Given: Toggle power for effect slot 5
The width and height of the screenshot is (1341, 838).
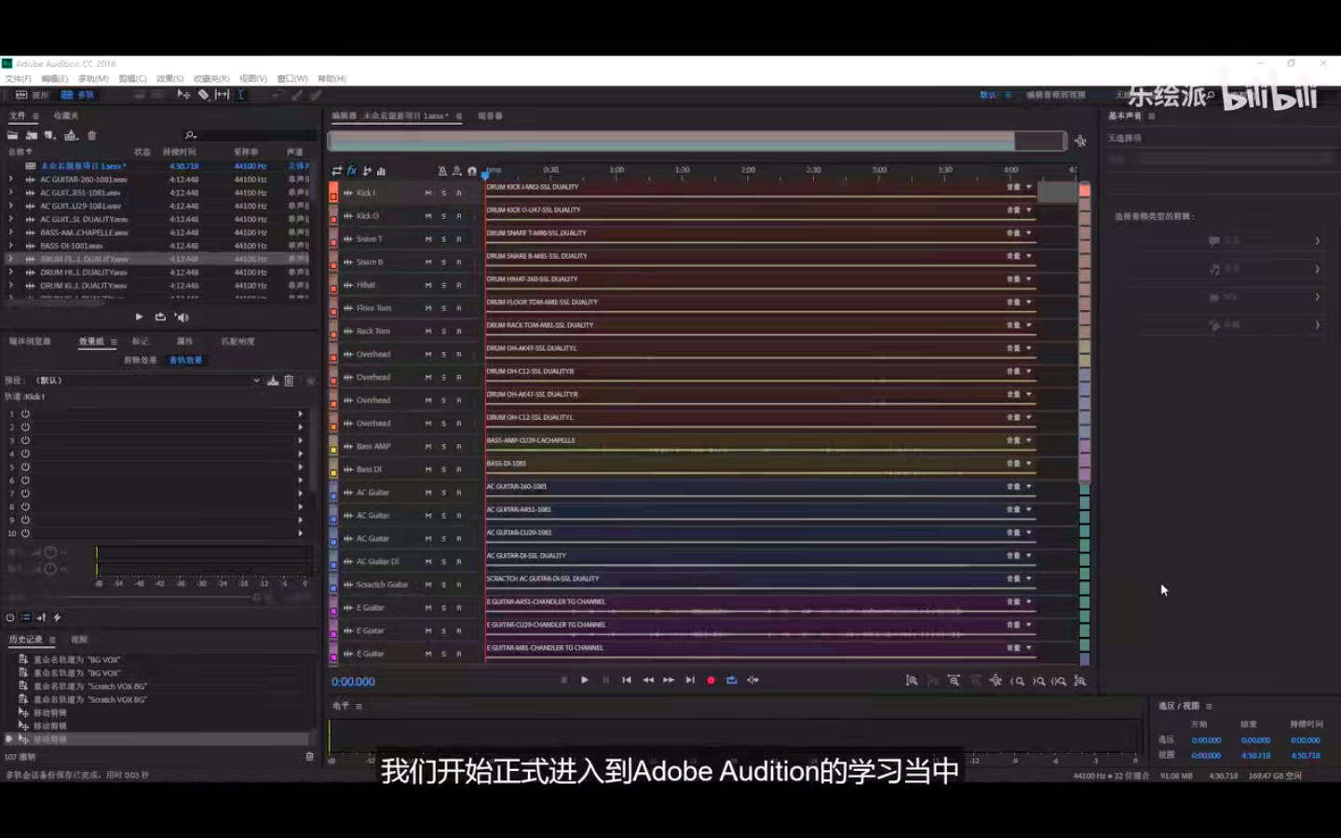Looking at the screenshot, I should click(x=25, y=466).
